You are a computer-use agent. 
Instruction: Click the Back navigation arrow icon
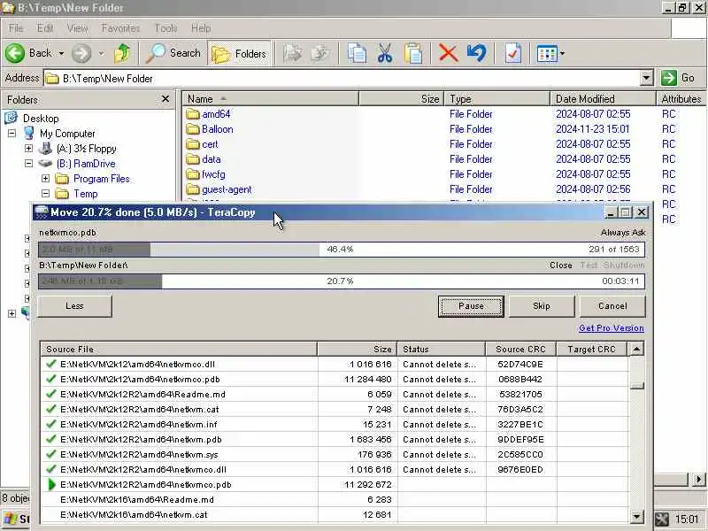(15, 53)
